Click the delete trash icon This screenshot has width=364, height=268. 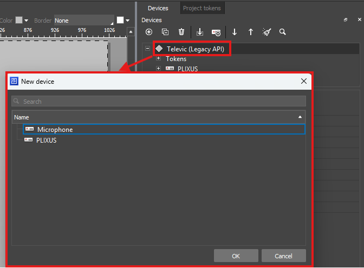pos(181,32)
